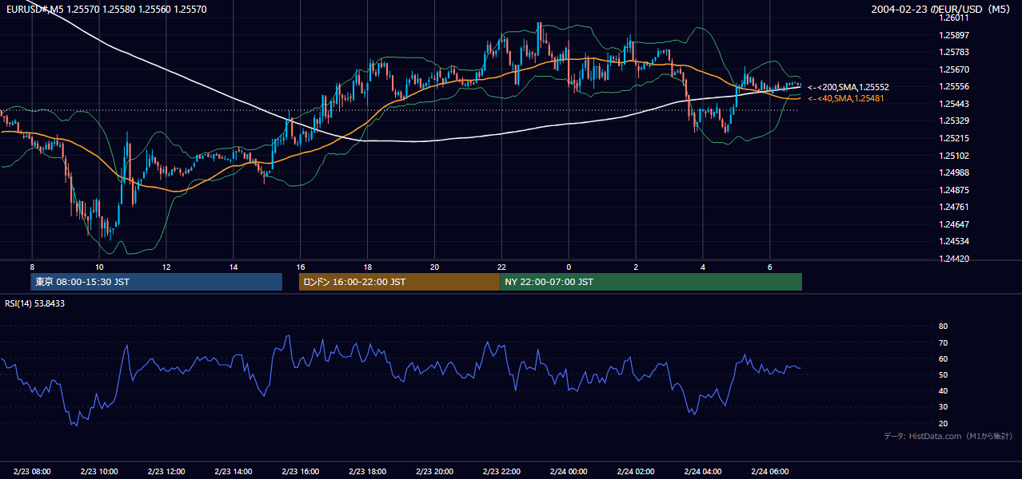Click the 2/23 22:00 time axis label
Viewport: 1022px width, 479px height.
click(502, 472)
